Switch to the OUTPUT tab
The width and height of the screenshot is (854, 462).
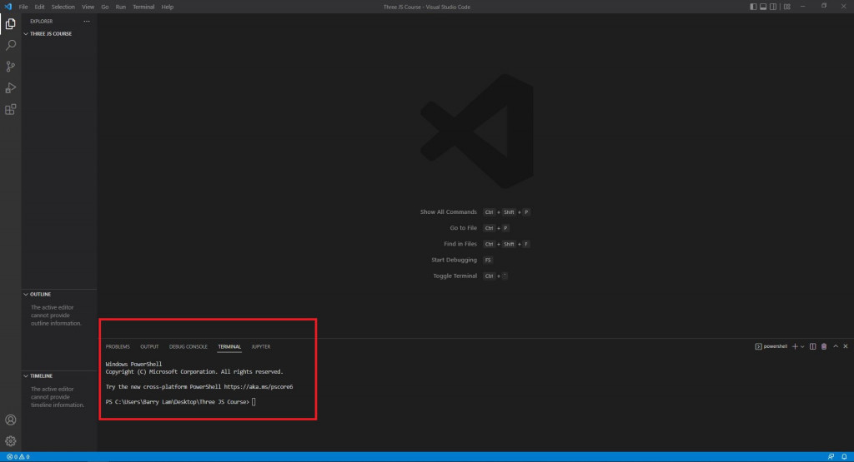click(149, 347)
